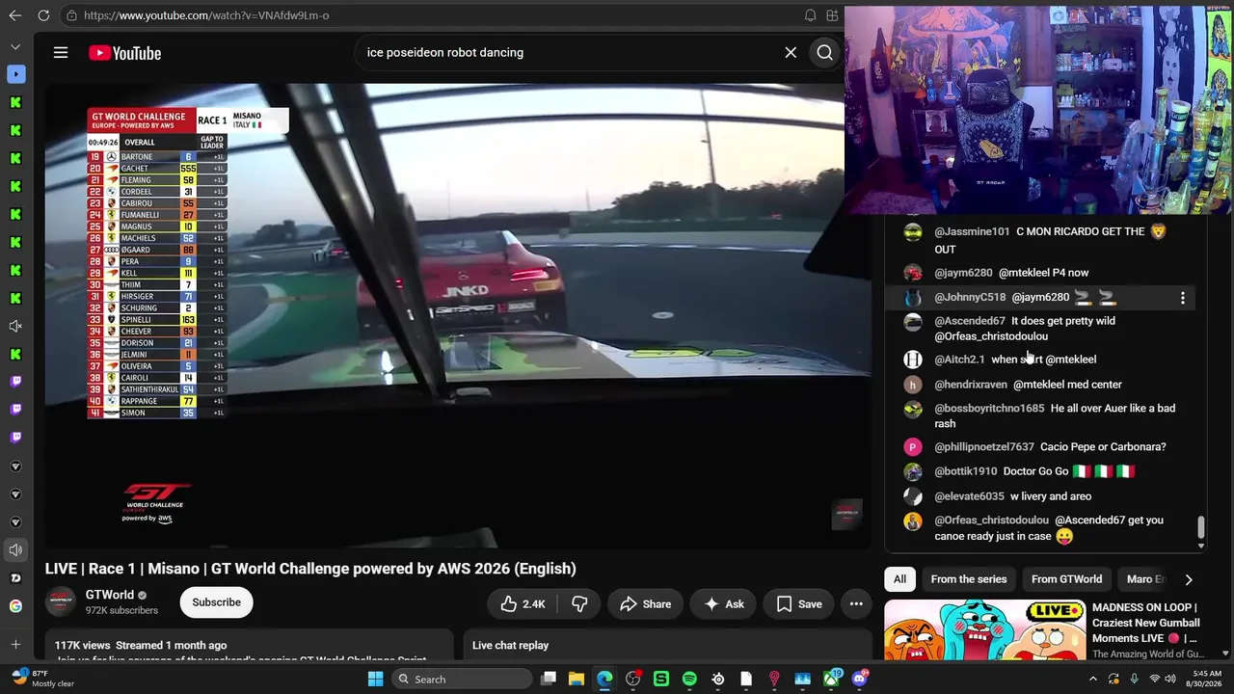This screenshot has width=1234, height=694.
Task: Go to YouTube home via logo
Action: tap(125, 53)
